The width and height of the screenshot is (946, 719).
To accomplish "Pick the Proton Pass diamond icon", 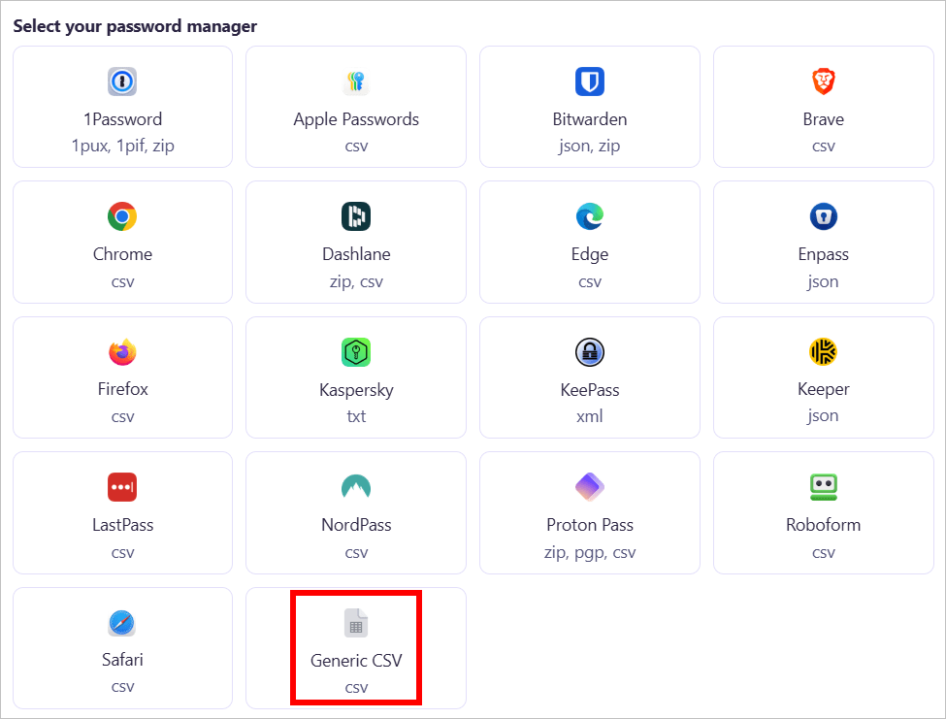I will point(590,487).
